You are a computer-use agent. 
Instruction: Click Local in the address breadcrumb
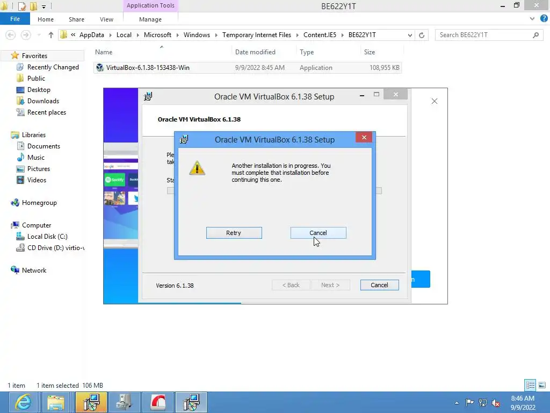[124, 35]
